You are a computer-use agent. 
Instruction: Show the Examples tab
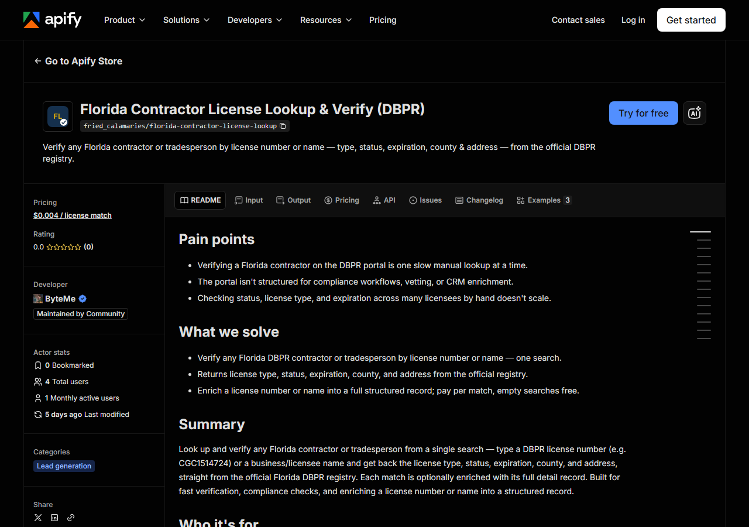click(x=544, y=200)
